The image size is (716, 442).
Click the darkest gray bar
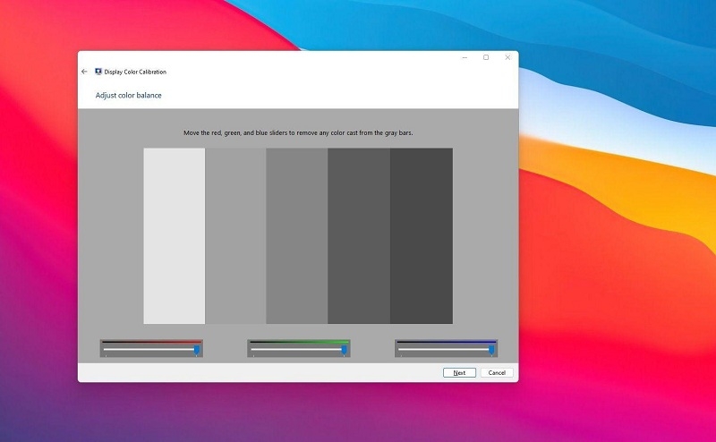tap(422, 235)
